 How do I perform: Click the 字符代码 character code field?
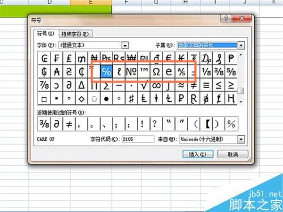(138, 139)
